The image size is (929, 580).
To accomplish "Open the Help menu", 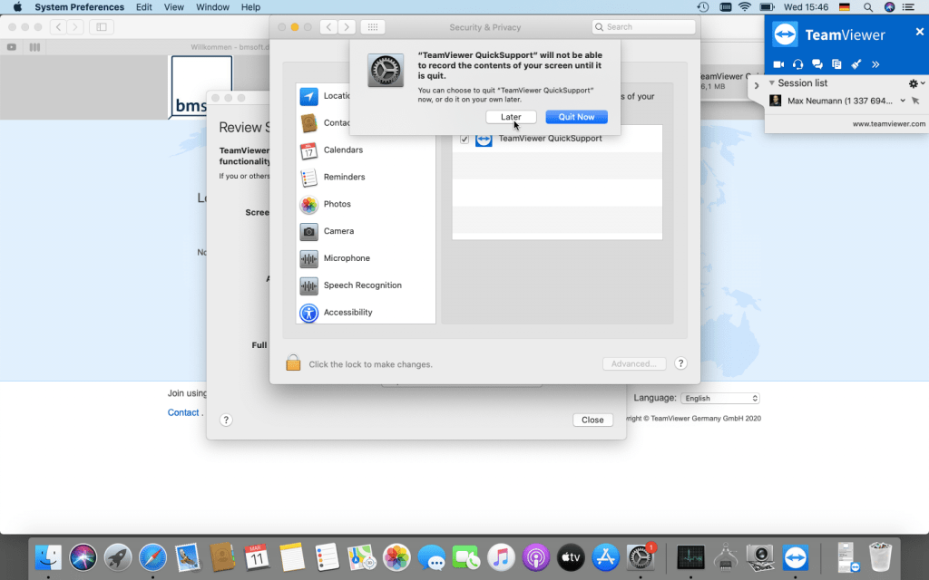I will click(x=250, y=7).
